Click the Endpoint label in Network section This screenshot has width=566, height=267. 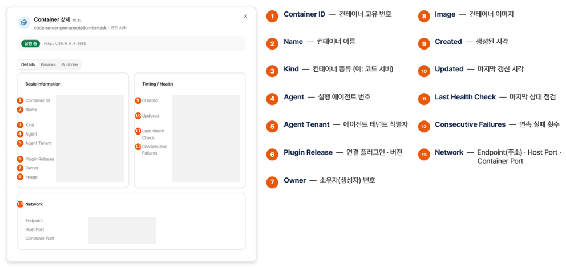(34, 220)
